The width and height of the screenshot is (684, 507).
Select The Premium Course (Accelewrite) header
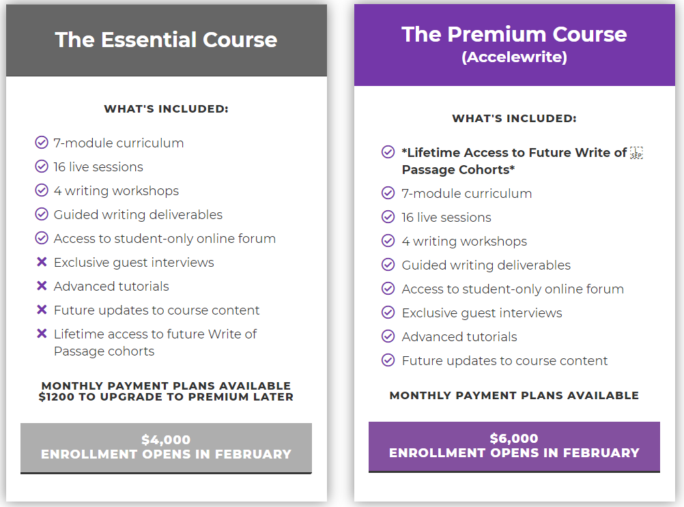point(514,45)
